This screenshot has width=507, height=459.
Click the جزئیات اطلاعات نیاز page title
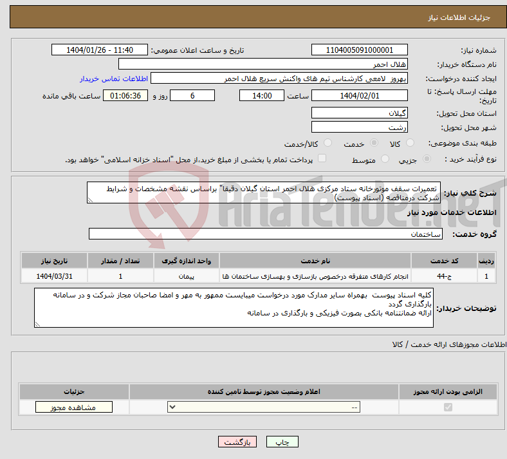(459, 17)
